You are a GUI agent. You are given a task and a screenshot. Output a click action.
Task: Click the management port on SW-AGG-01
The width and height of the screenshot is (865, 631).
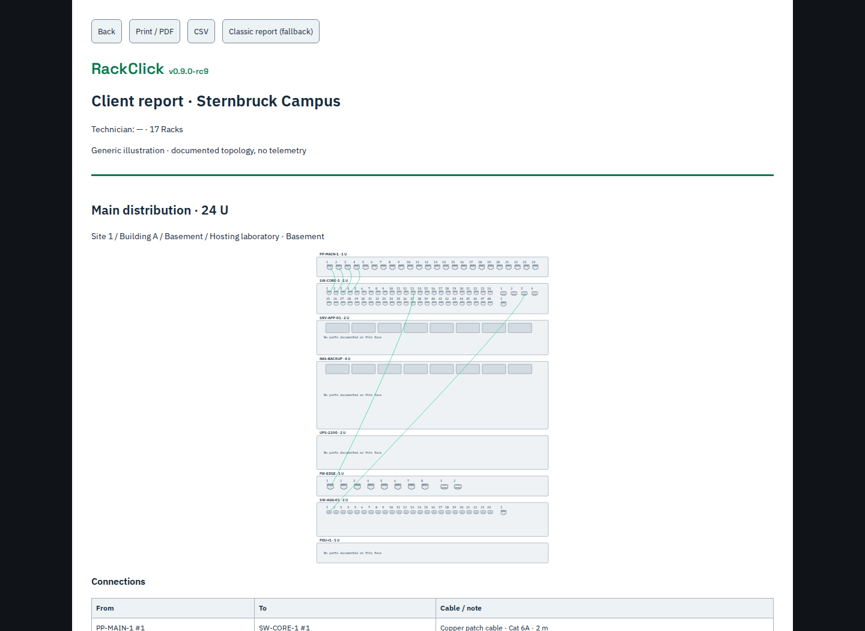point(503,512)
